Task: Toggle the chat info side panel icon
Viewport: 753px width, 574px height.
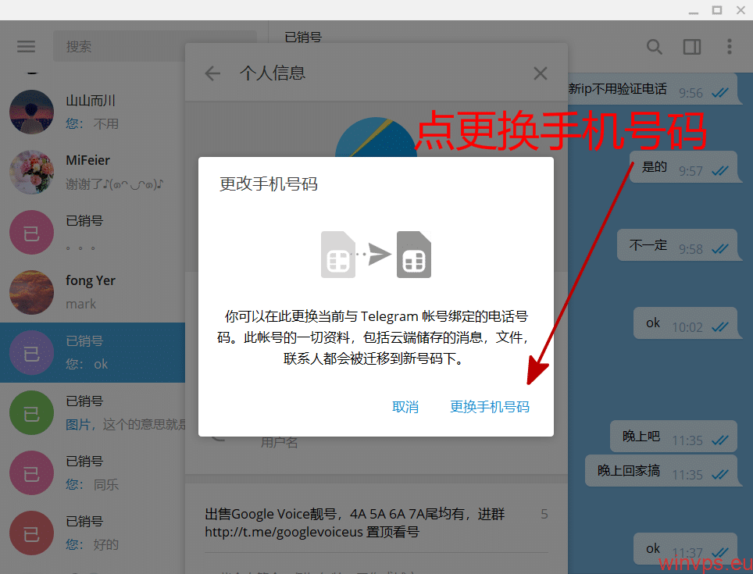Action: [x=692, y=47]
